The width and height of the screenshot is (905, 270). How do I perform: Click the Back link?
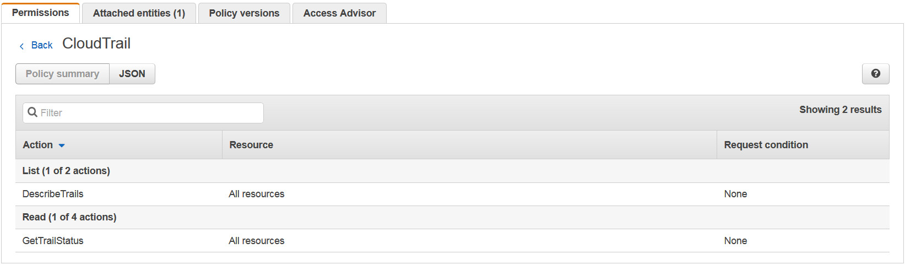[x=42, y=45]
